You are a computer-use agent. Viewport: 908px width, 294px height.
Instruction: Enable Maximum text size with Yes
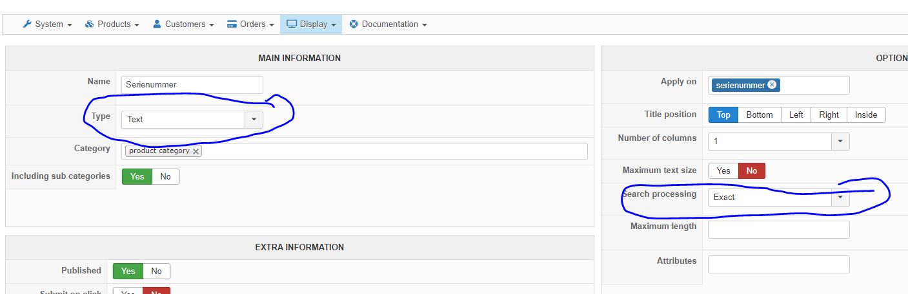coord(723,170)
